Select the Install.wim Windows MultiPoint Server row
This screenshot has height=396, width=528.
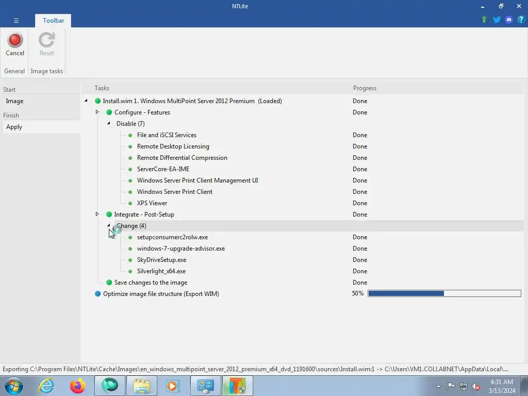(192, 101)
